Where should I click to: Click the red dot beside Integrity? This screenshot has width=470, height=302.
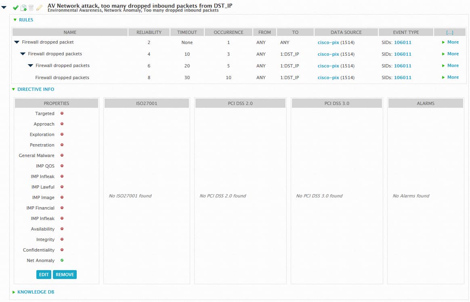[x=62, y=239]
